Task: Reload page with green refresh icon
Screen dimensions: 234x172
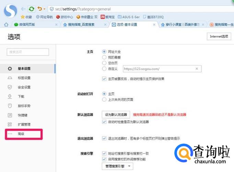Action: [32, 9]
